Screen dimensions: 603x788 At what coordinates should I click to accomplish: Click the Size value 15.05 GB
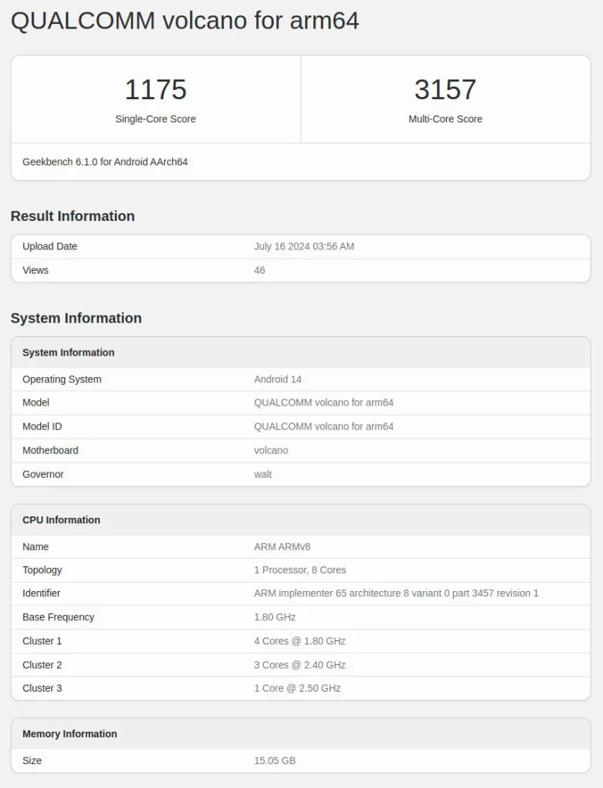point(274,760)
